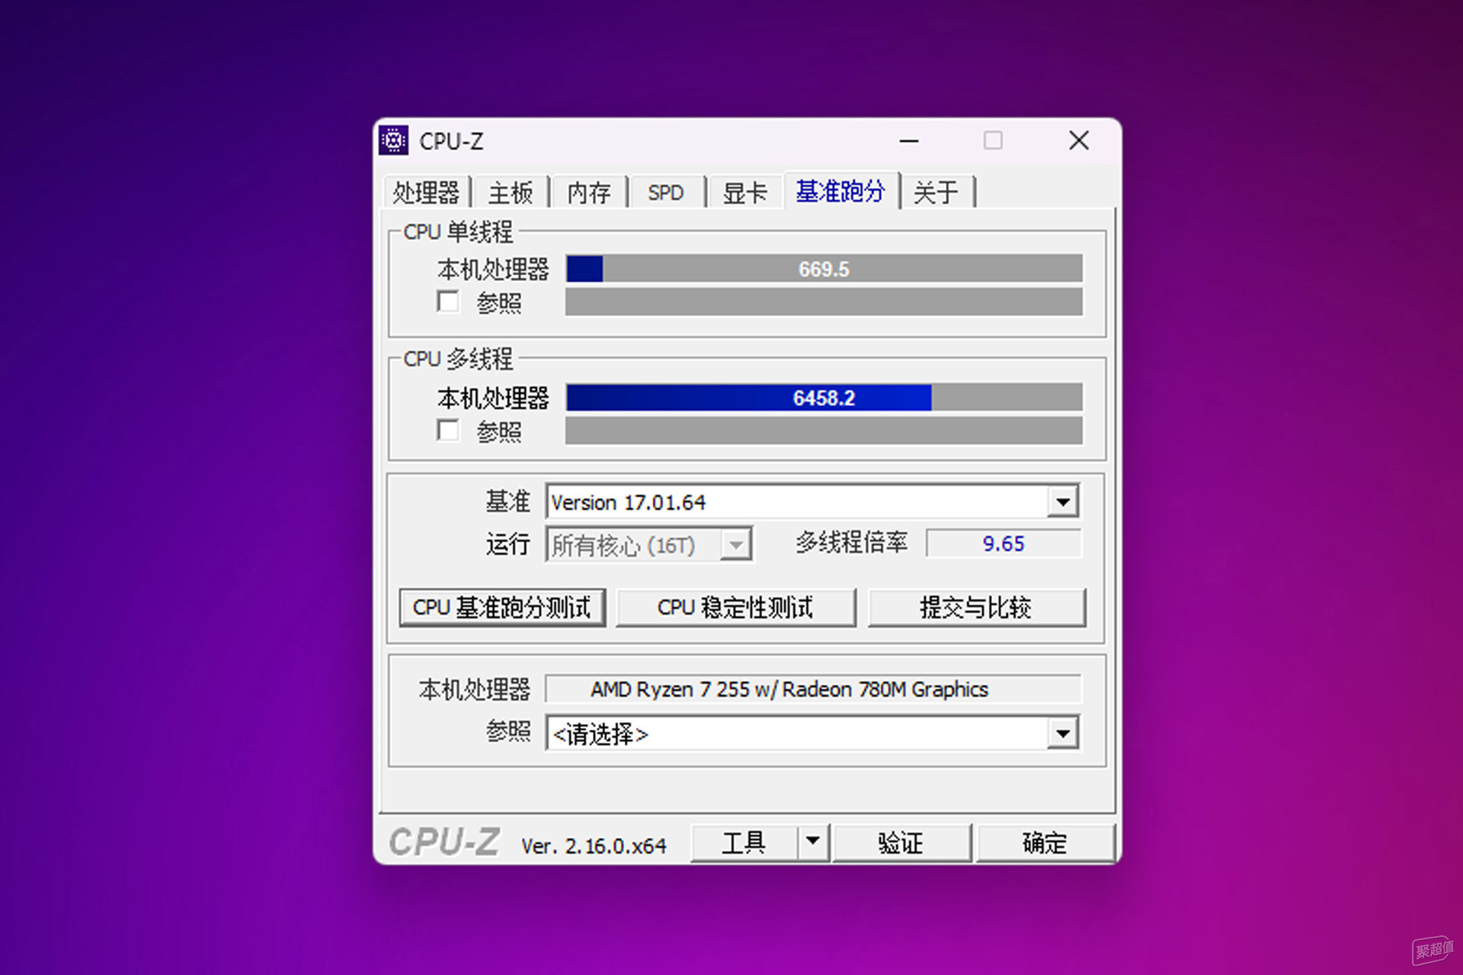1463x975 pixels.
Task: Confirm with the 确定 button
Action: (1045, 843)
